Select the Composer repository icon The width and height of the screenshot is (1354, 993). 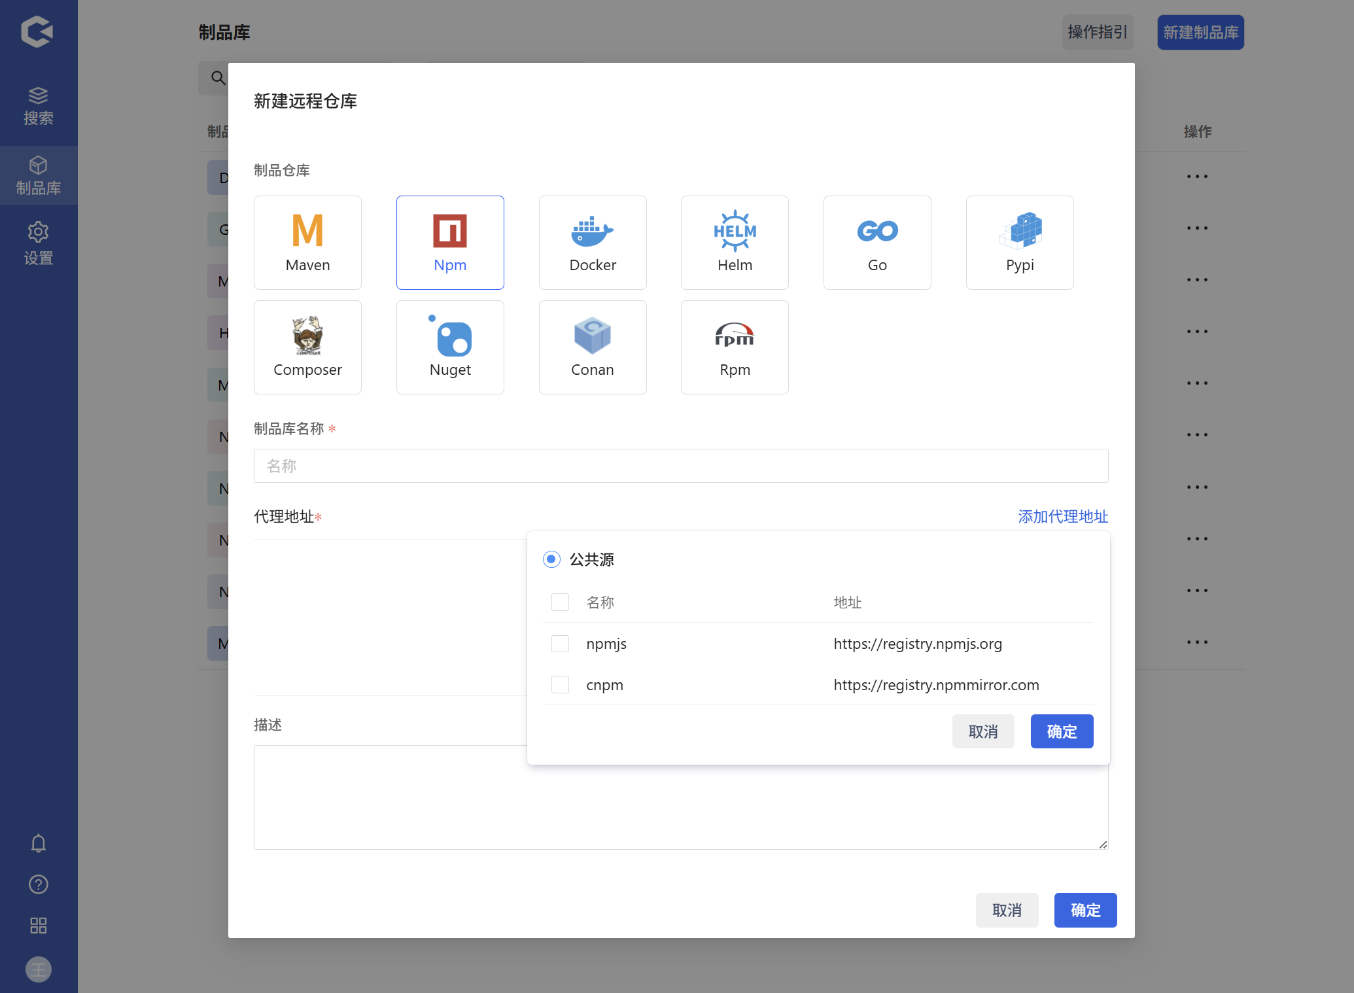[307, 347]
